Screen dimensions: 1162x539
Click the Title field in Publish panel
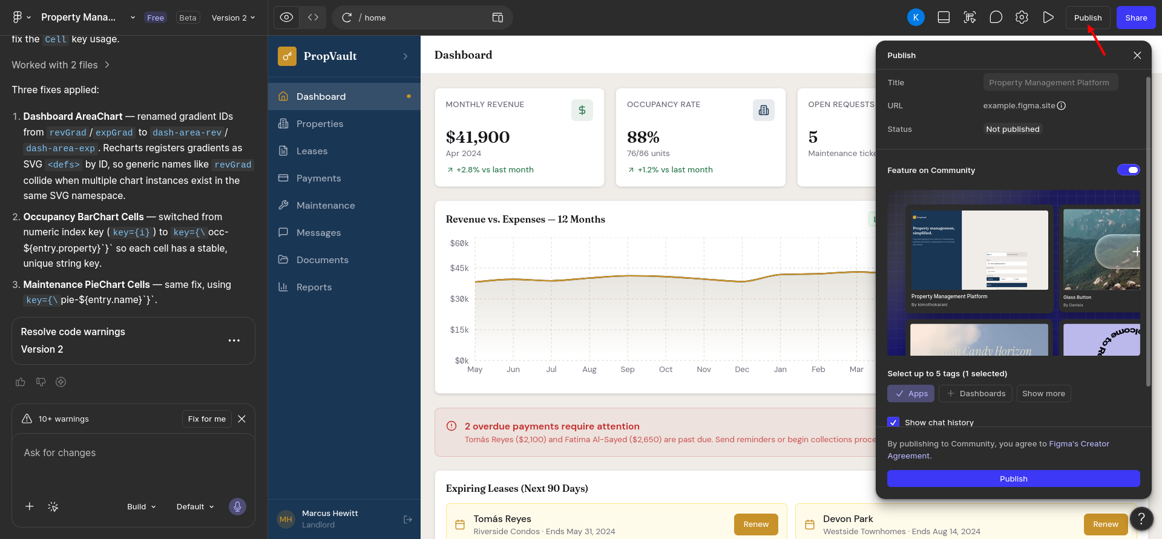coord(1050,82)
